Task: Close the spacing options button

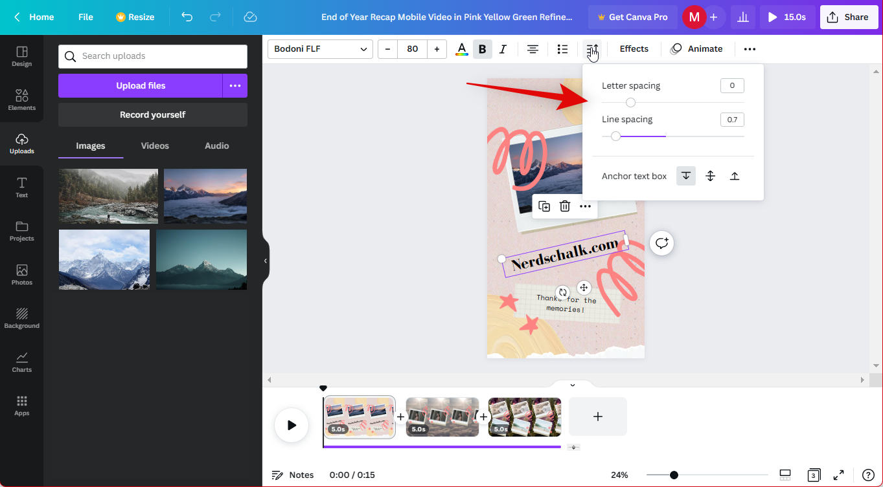Action: coord(592,49)
